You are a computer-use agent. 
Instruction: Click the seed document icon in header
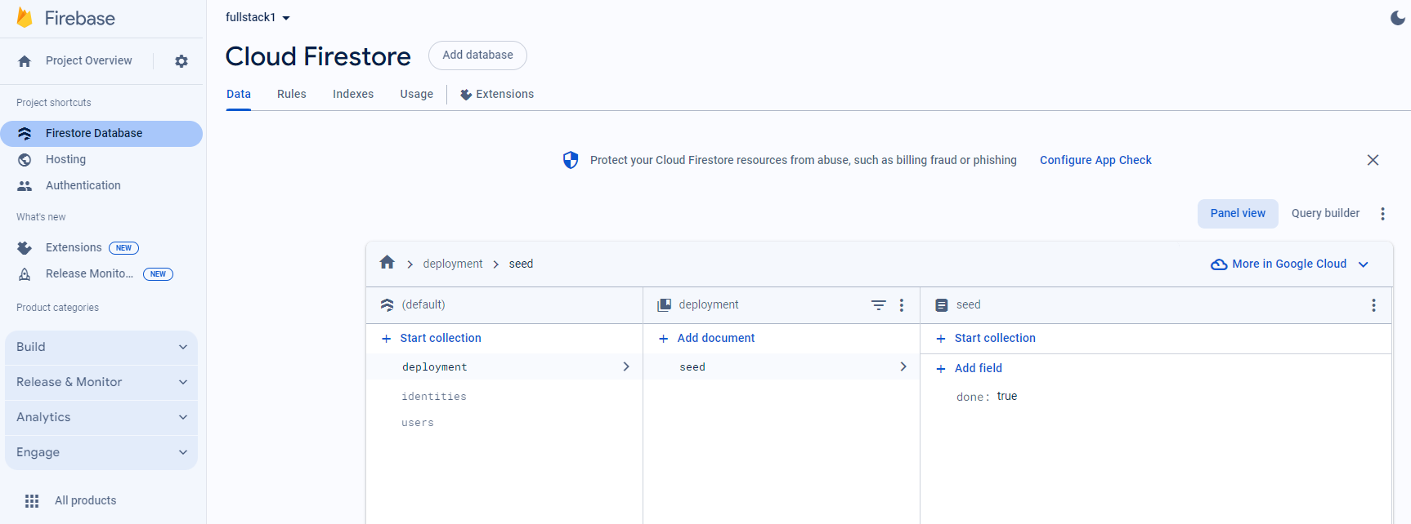[942, 305]
